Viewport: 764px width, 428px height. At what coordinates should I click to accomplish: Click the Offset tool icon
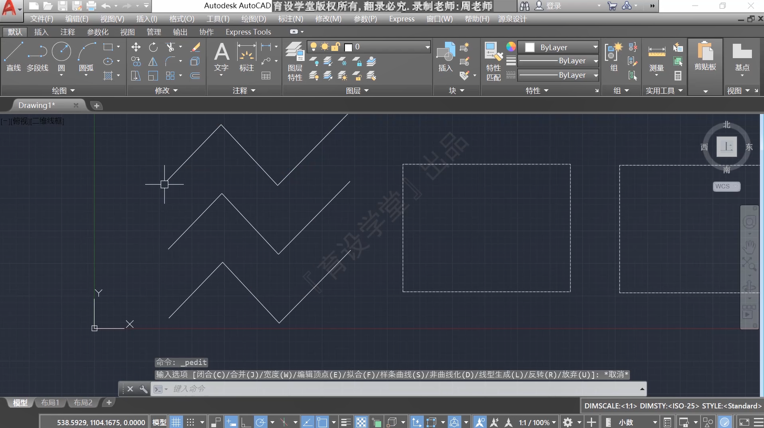pyautogui.click(x=195, y=76)
